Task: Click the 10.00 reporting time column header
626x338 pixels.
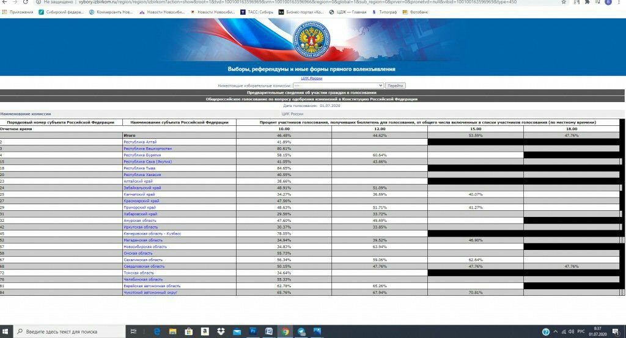Action: [284, 129]
